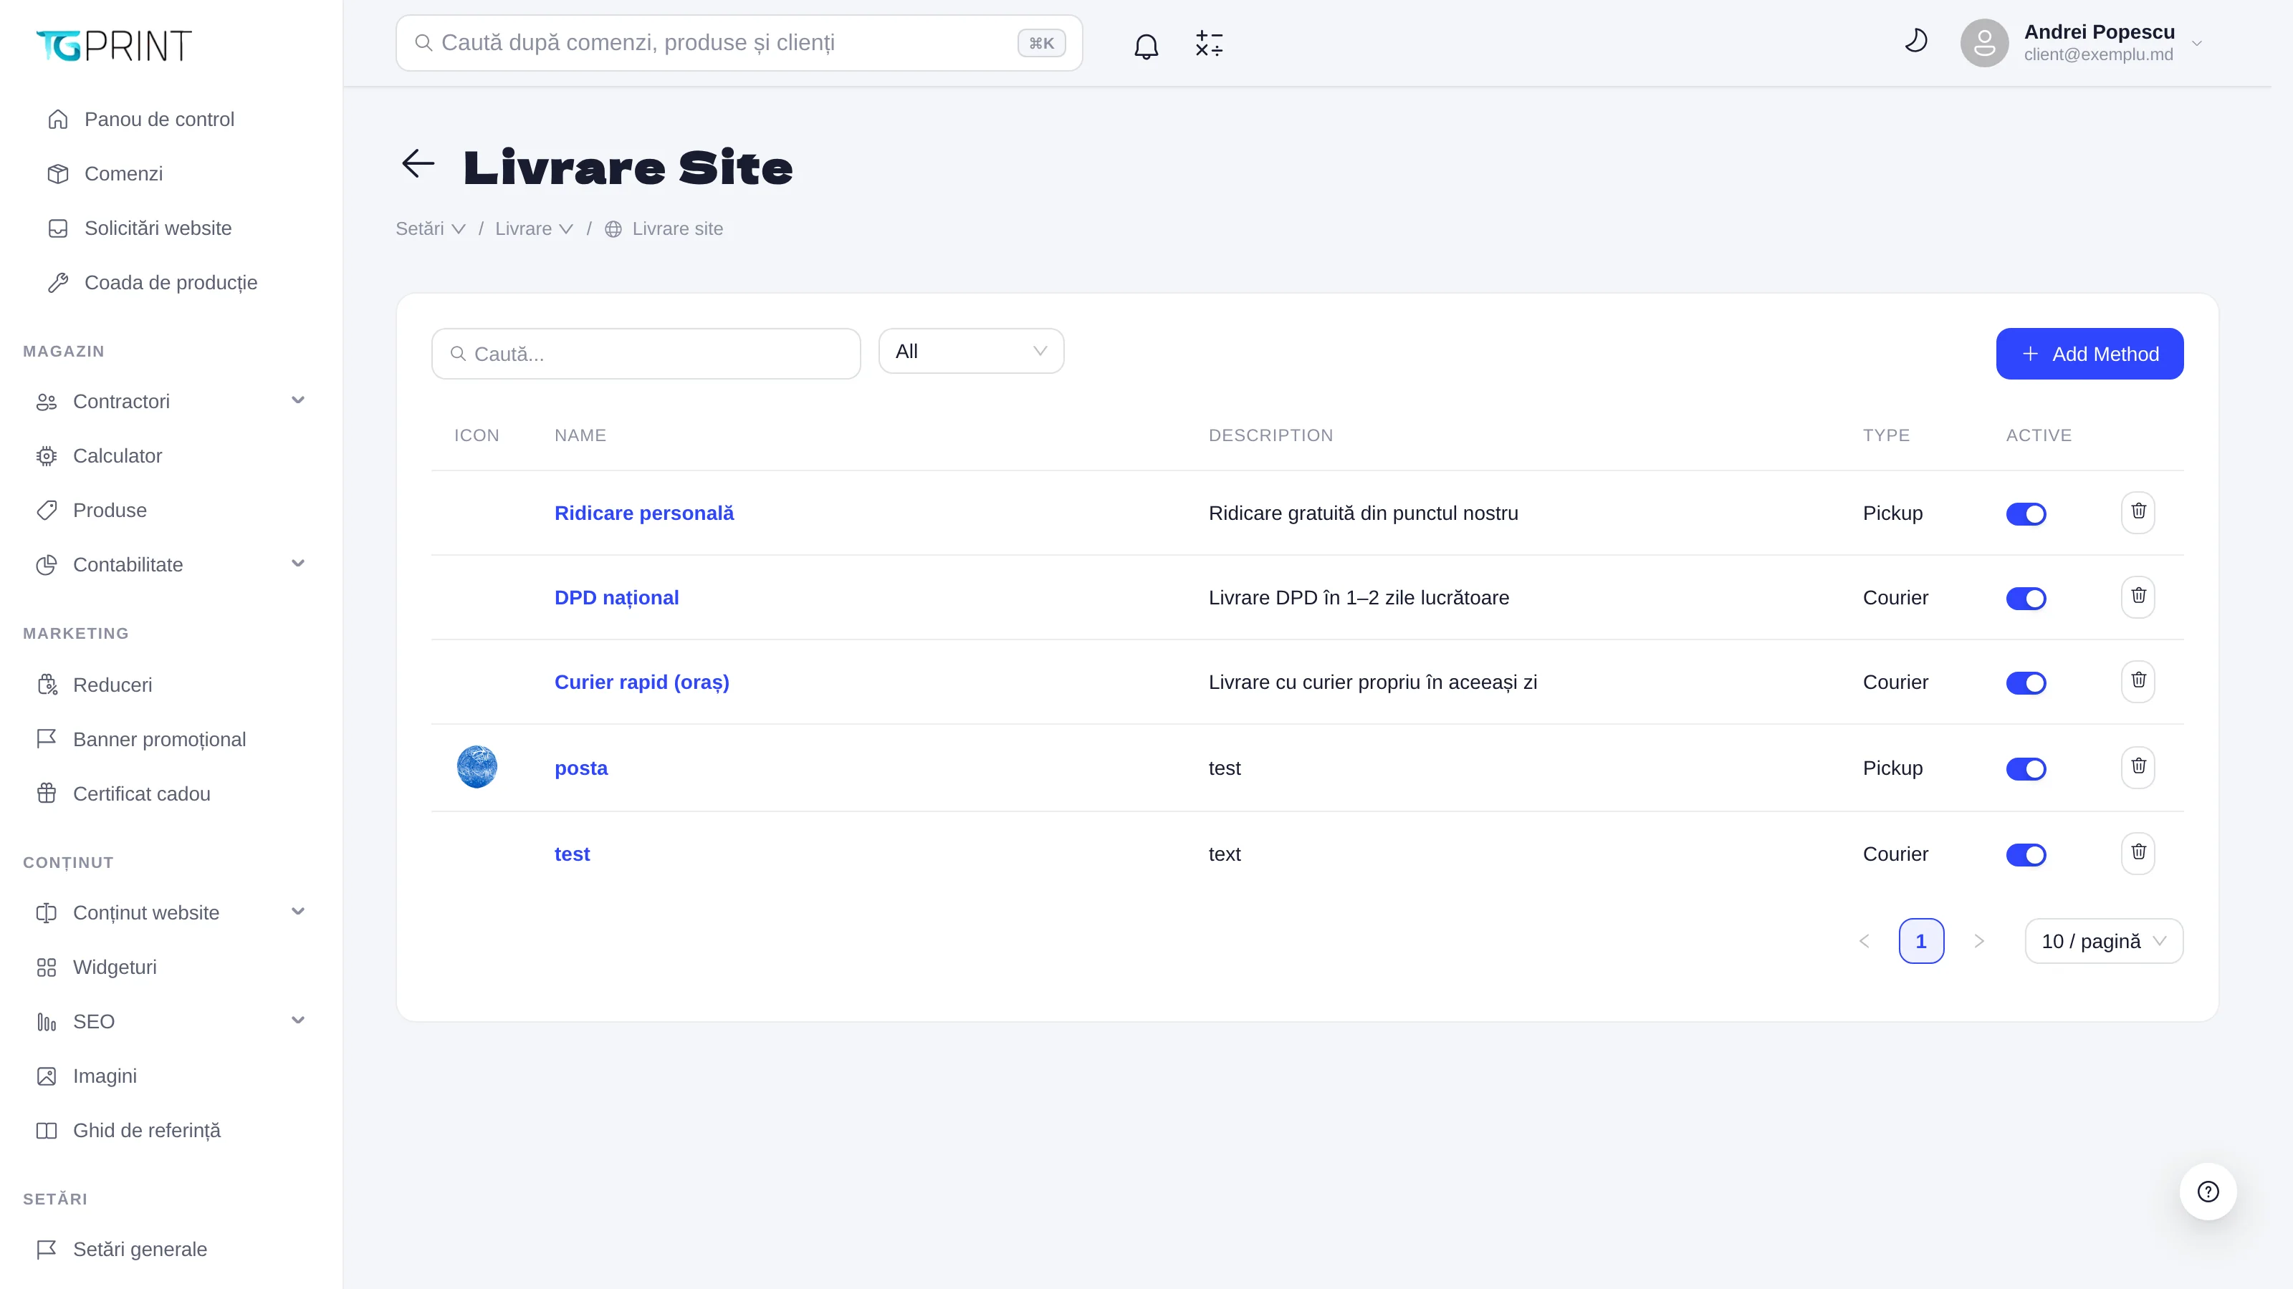Delete the test method row
2293x1289 pixels.
[2138, 853]
